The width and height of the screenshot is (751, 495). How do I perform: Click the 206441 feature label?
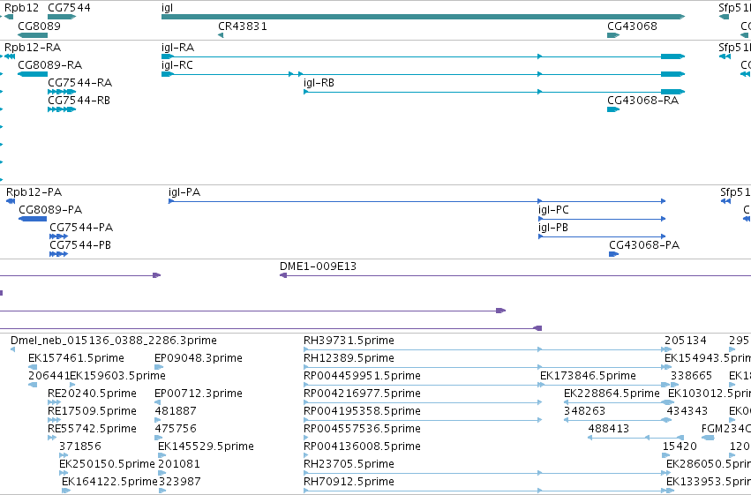[49, 376]
